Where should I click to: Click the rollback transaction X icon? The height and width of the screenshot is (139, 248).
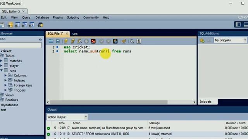(108, 41)
